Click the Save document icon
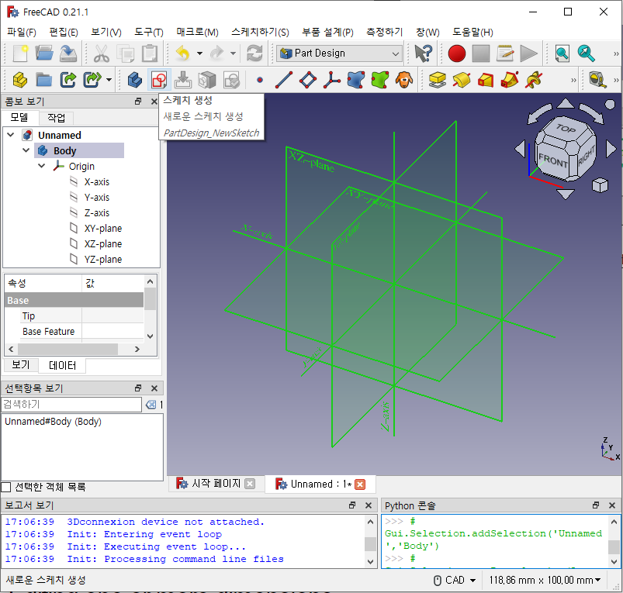 coord(68,53)
